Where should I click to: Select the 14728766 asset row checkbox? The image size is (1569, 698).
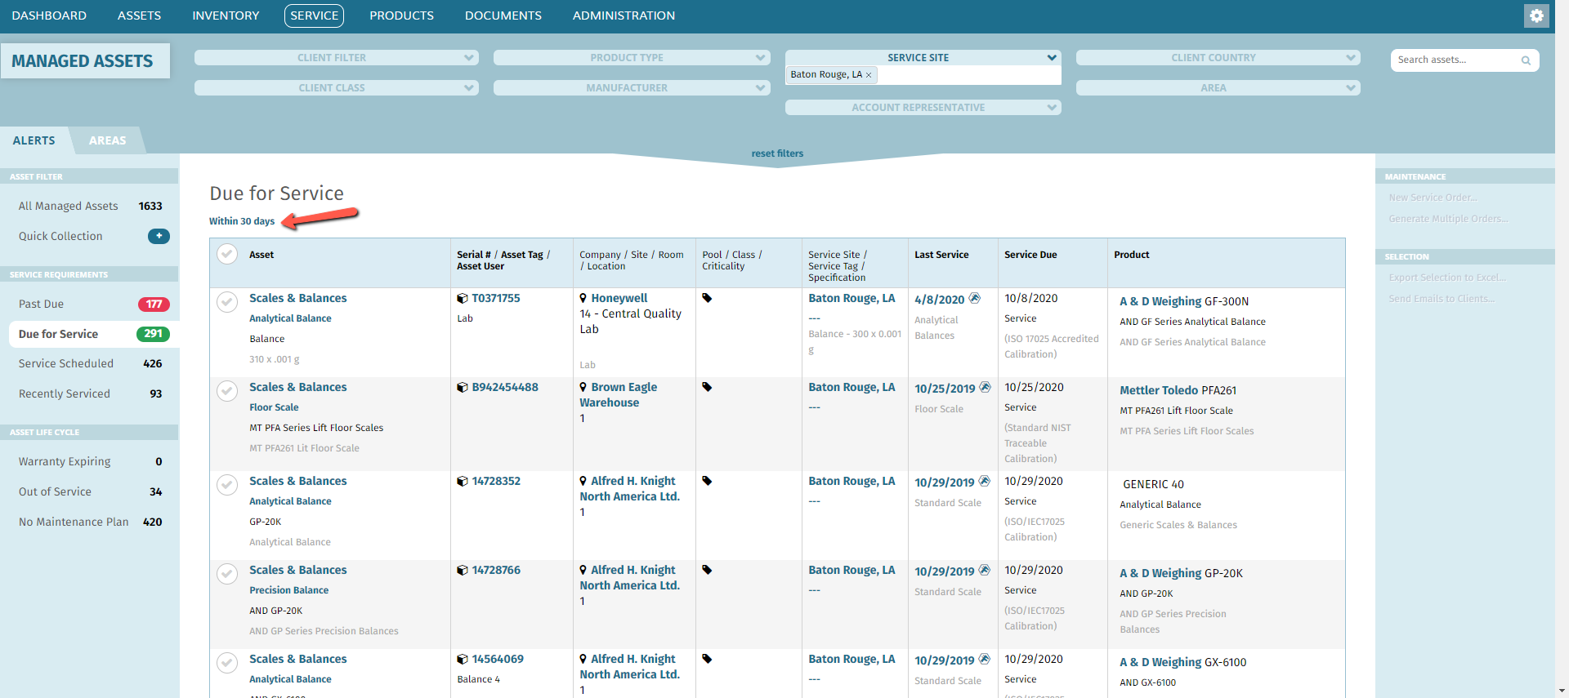point(227,574)
